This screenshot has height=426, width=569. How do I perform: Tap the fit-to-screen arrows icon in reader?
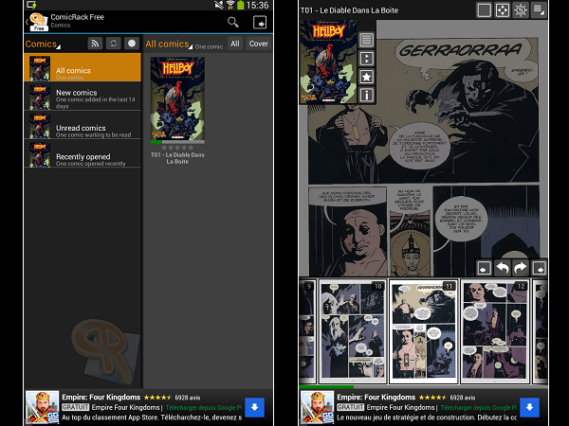click(x=503, y=10)
